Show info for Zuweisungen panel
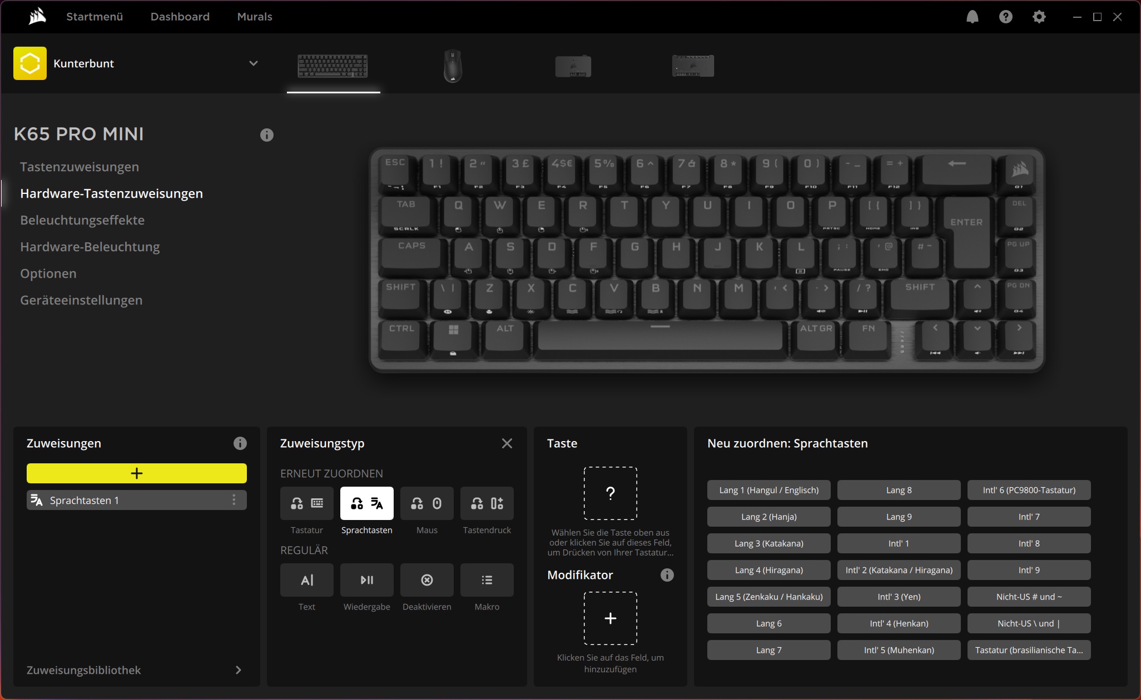 (240, 443)
